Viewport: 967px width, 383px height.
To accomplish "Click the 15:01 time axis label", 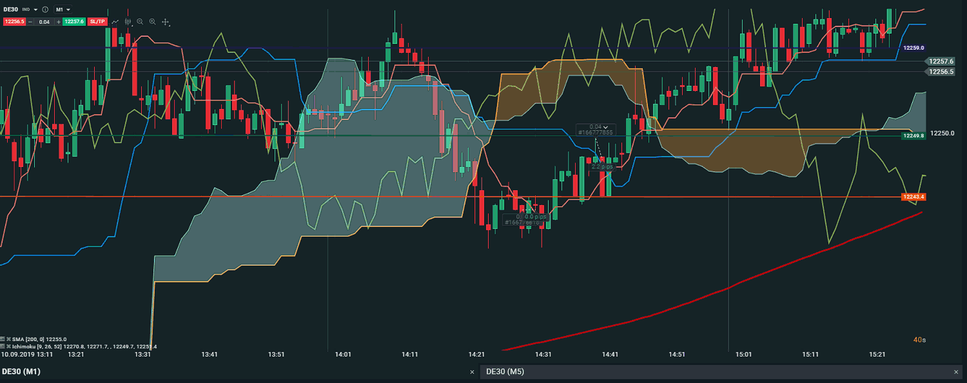I will tap(744, 354).
